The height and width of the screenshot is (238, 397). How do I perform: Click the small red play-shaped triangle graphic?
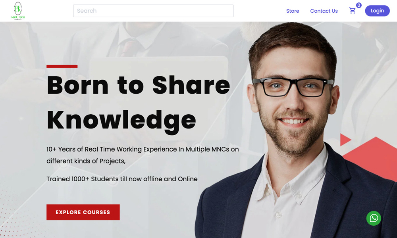coord(345,140)
